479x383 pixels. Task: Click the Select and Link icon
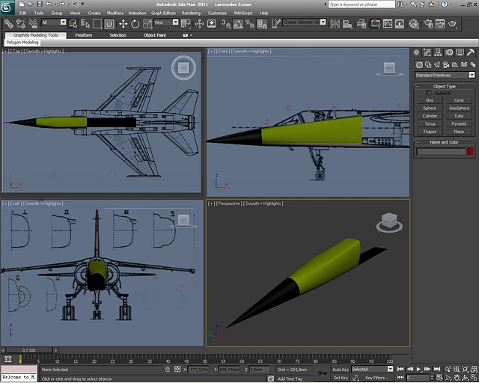pos(8,23)
